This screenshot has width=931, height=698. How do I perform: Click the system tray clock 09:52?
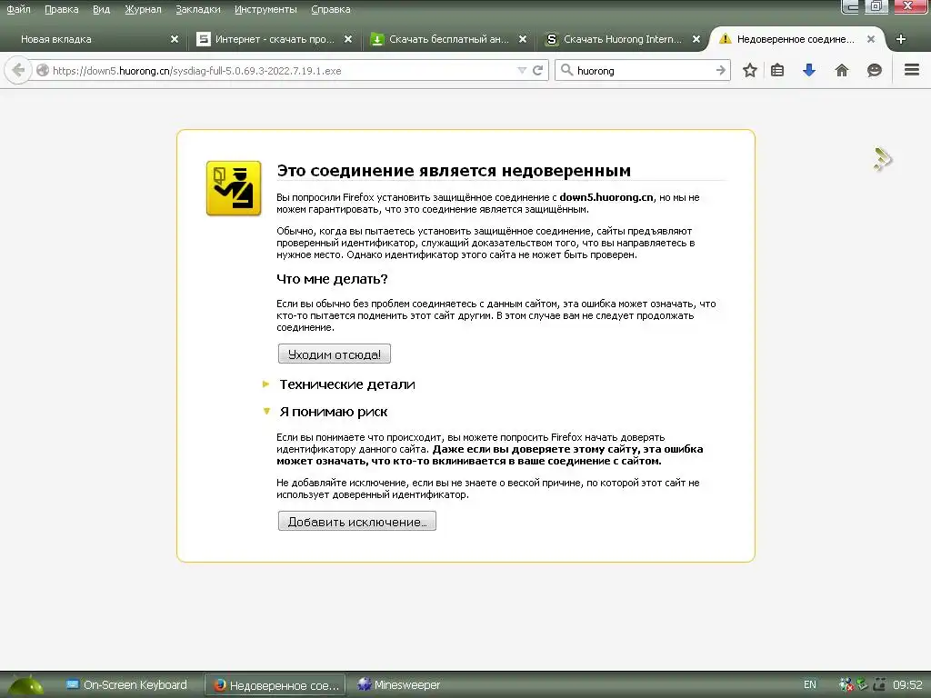click(x=908, y=685)
